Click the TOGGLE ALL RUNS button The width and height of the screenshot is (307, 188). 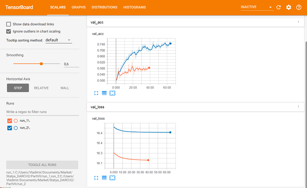(42, 165)
